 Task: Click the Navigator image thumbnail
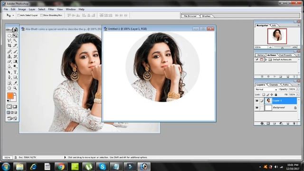pyautogui.click(x=277, y=36)
